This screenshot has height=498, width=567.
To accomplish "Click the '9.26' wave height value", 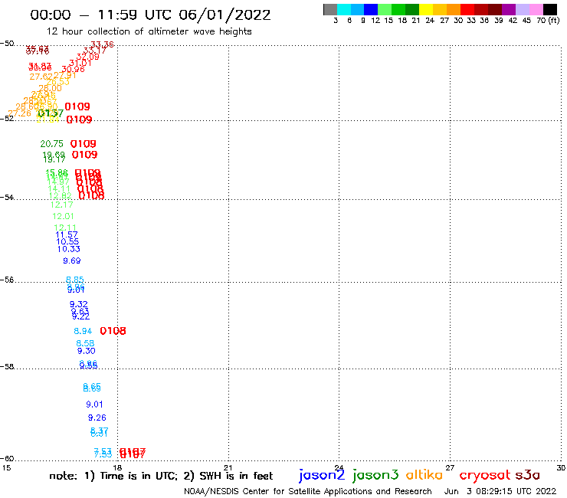I will [97, 418].
